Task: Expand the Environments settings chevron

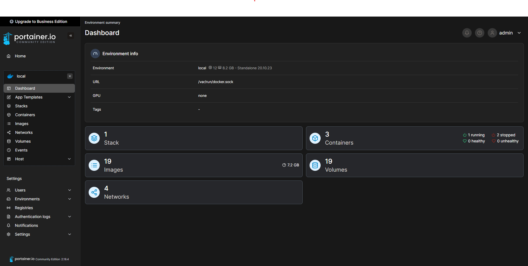Action: [70, 199]
